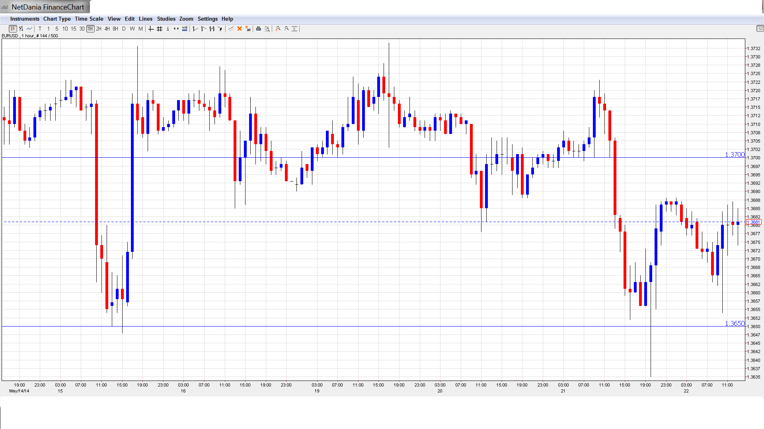
Task: Click date label 22 on time axis
Action: pos(686,391)
